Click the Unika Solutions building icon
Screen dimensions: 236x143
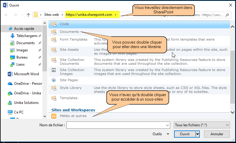10,103
